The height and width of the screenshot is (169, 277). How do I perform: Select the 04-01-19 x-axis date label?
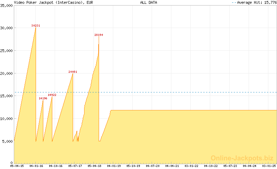pos(114,166)
